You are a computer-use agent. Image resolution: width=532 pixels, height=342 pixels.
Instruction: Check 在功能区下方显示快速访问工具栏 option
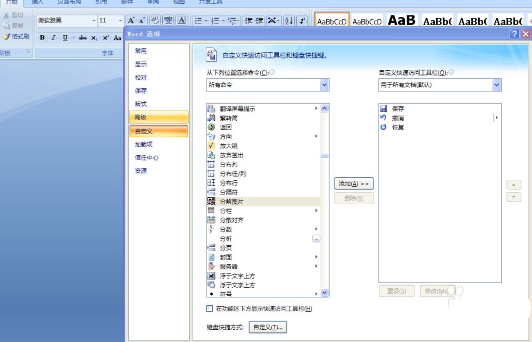click(x=210, y=308)
